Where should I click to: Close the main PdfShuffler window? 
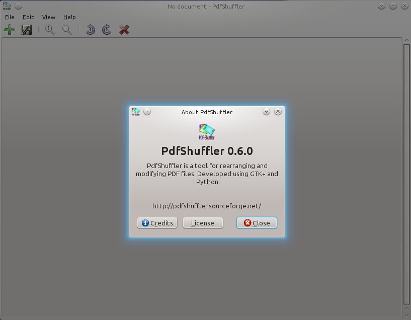[404, 6]
